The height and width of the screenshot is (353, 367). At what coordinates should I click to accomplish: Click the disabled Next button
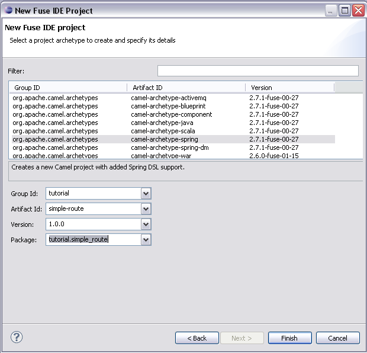[242, 338]
